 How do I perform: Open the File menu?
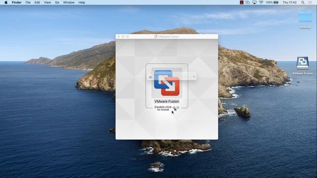click(28, 2)
